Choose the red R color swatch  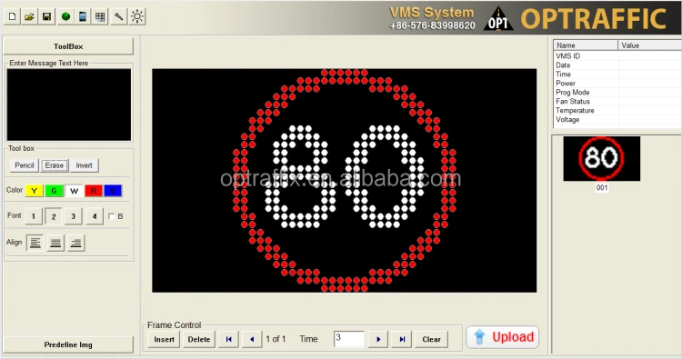pyautogui.click(x=94, y=191)
